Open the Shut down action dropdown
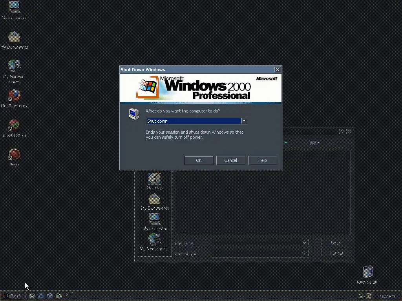Image resolution: width=402 pixels, height=301 pixels. [244, 121]
